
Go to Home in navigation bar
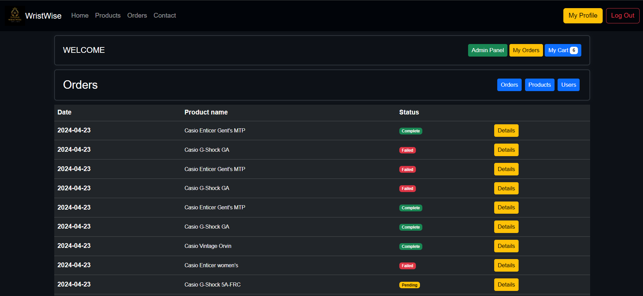click(80, 16)
